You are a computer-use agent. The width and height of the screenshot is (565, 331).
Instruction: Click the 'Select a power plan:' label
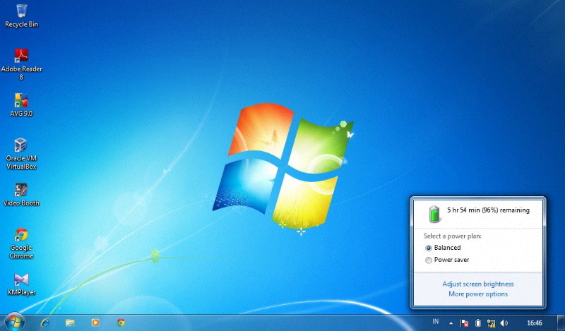tap(452, 236)
